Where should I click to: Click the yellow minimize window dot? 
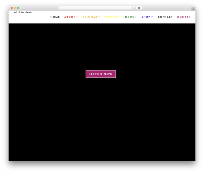15,8
